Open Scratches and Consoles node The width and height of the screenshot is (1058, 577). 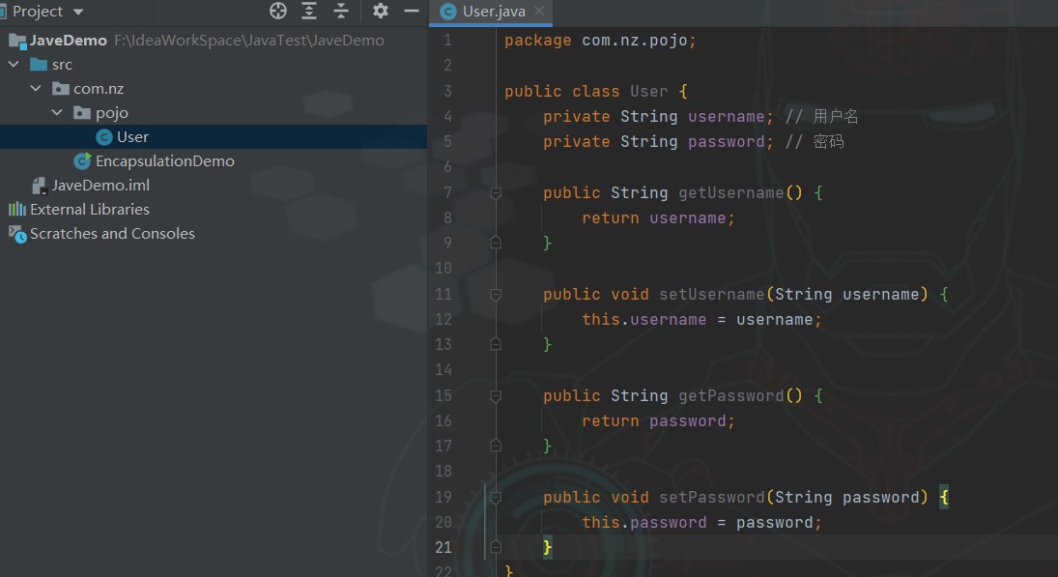click(x=112, y=234)
